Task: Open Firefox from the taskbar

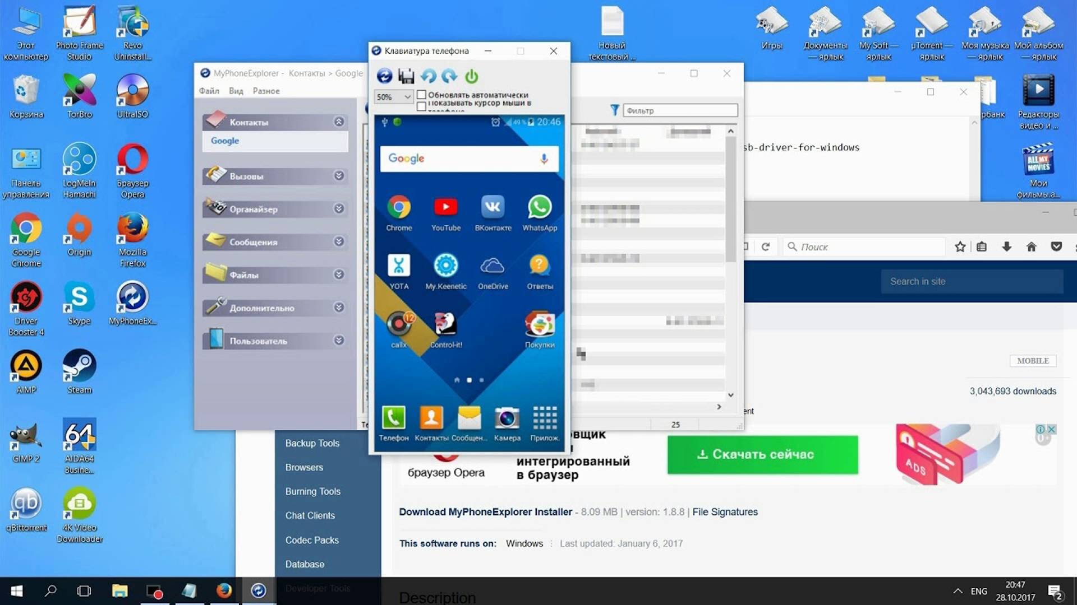Action: click(x=224, y=590)
